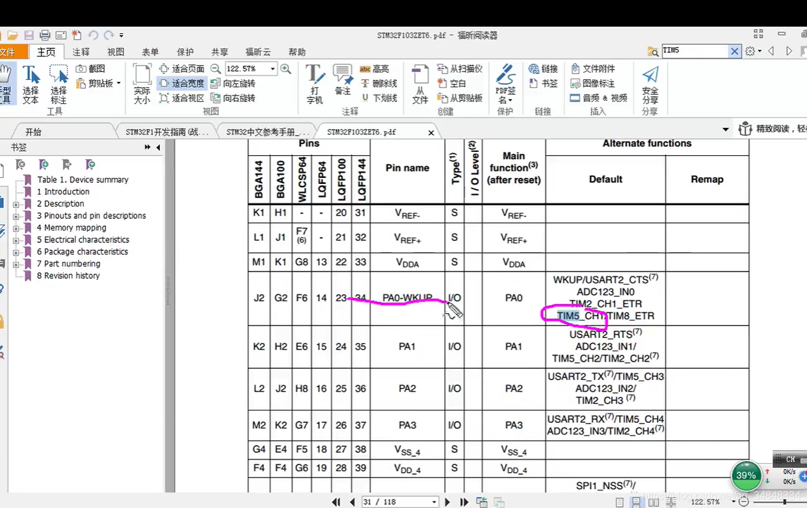Click the Bookmark (书签) ribbon button
Viewport: 807px width, 508px height.
coord(543,83)
